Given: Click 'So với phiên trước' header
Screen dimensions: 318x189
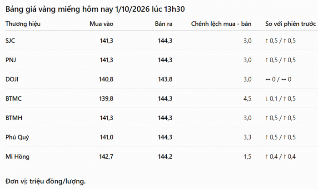Looking at the screenshot, I should (290, 24).
